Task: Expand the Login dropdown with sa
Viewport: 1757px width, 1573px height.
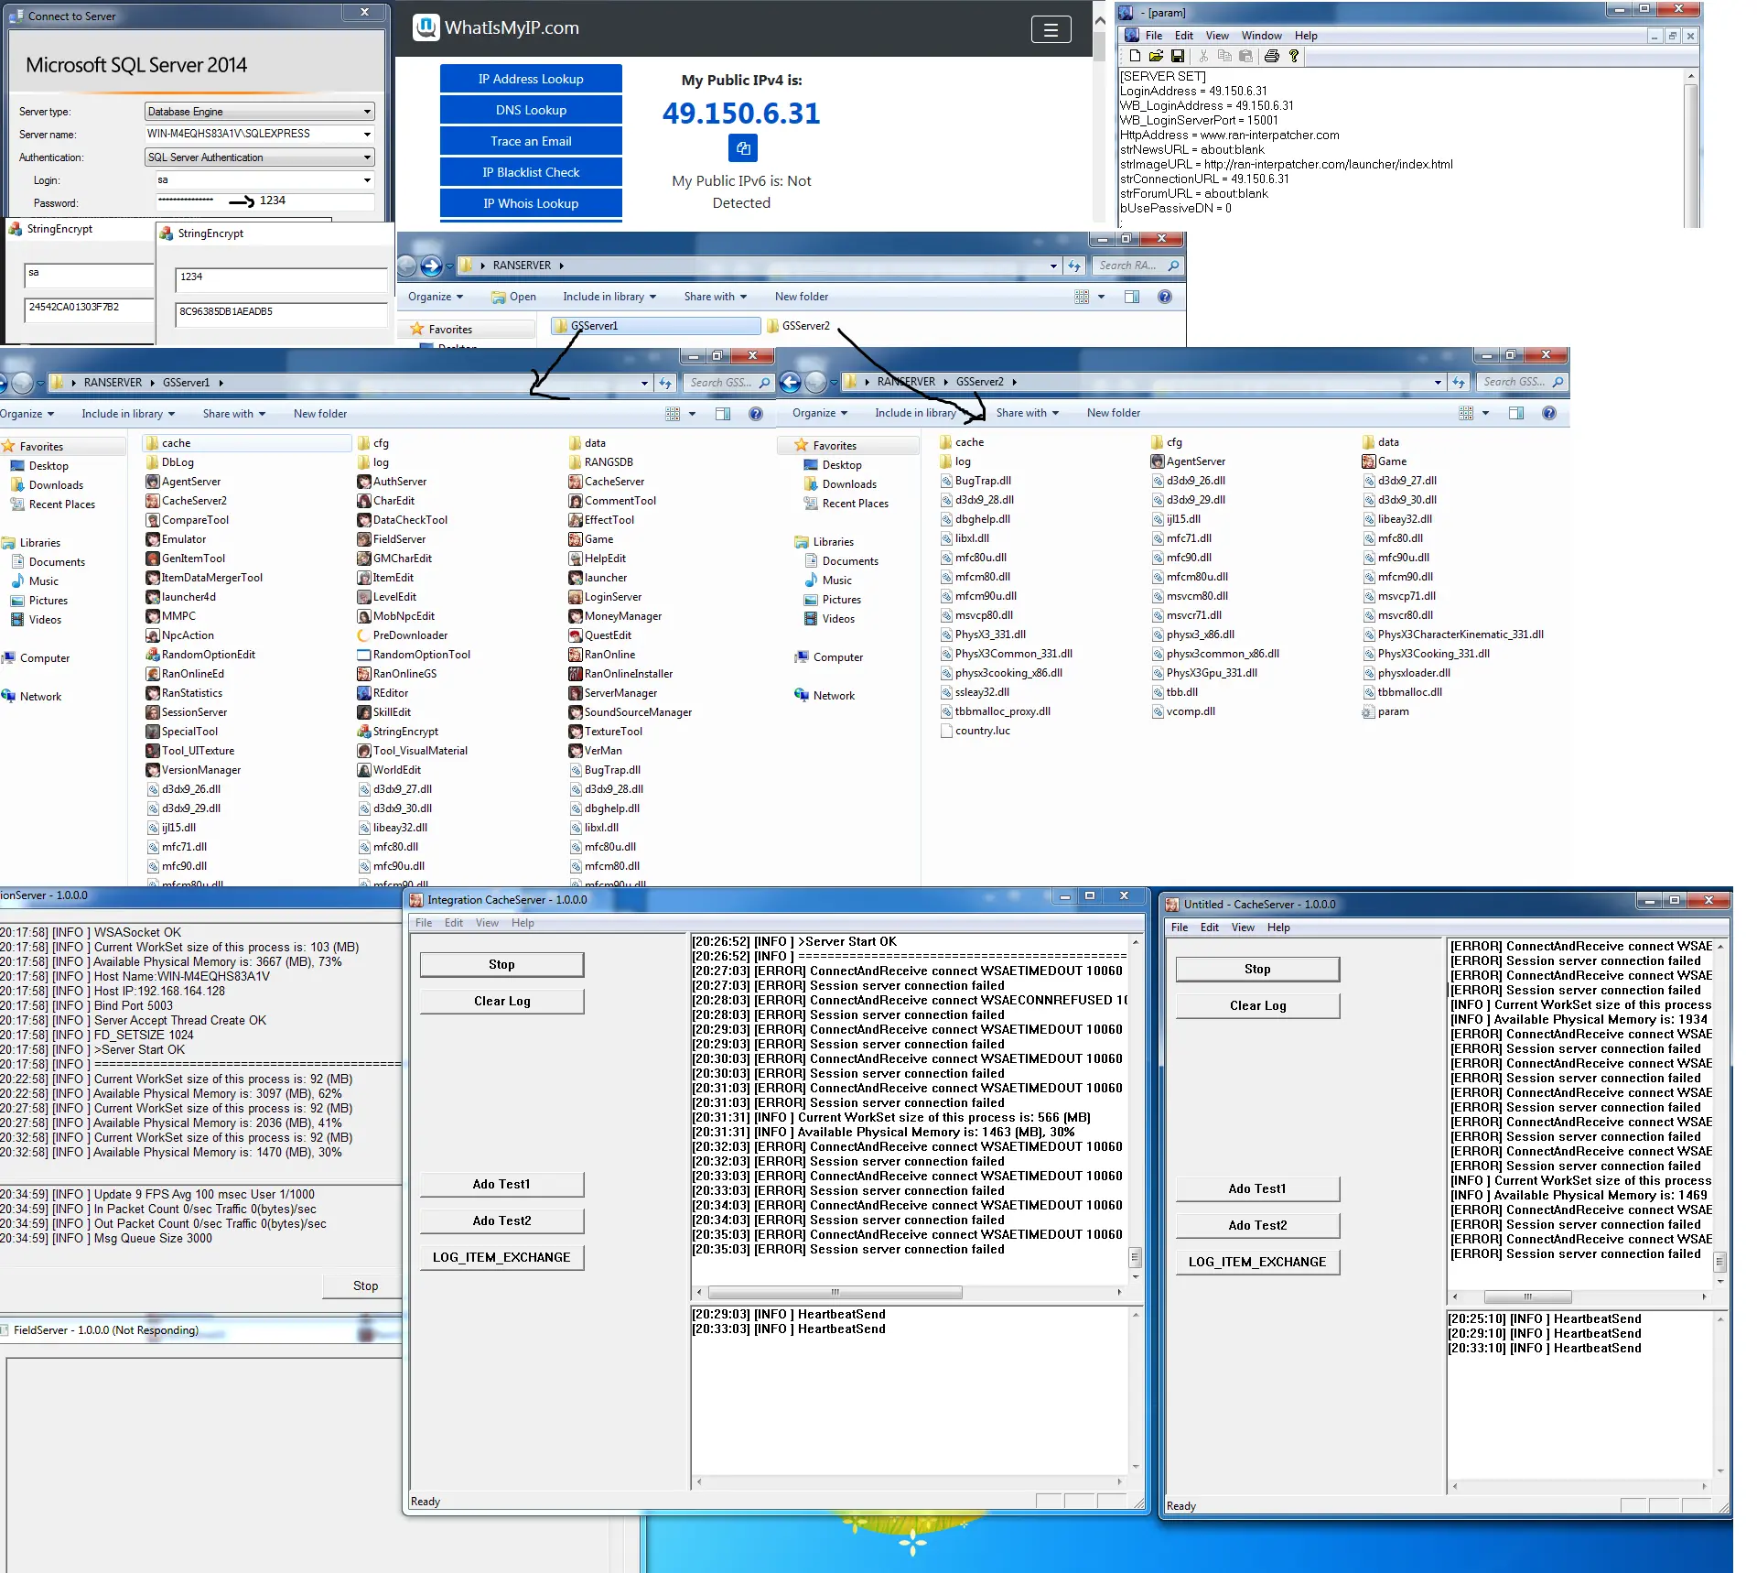Action: 367,180
